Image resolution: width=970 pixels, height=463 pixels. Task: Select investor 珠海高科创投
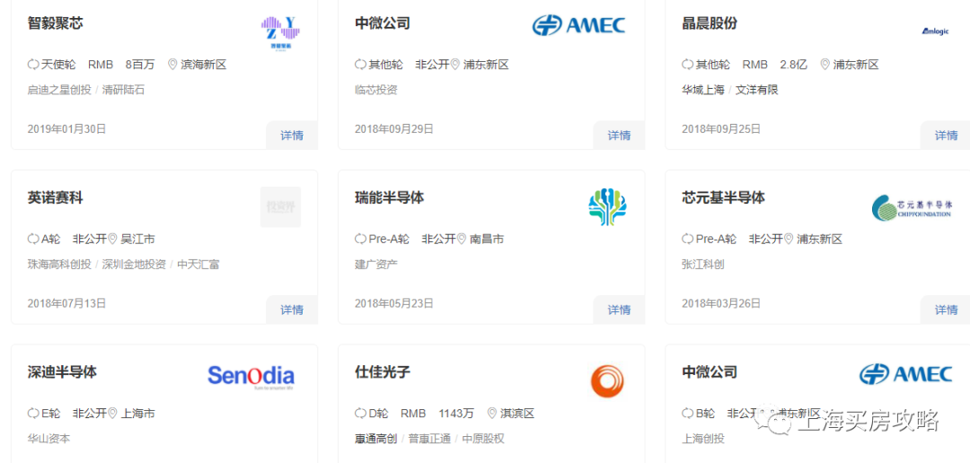(58, 265)
